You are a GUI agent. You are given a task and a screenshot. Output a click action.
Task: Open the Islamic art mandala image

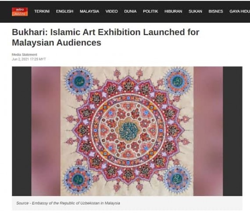(x=127, y=131)
